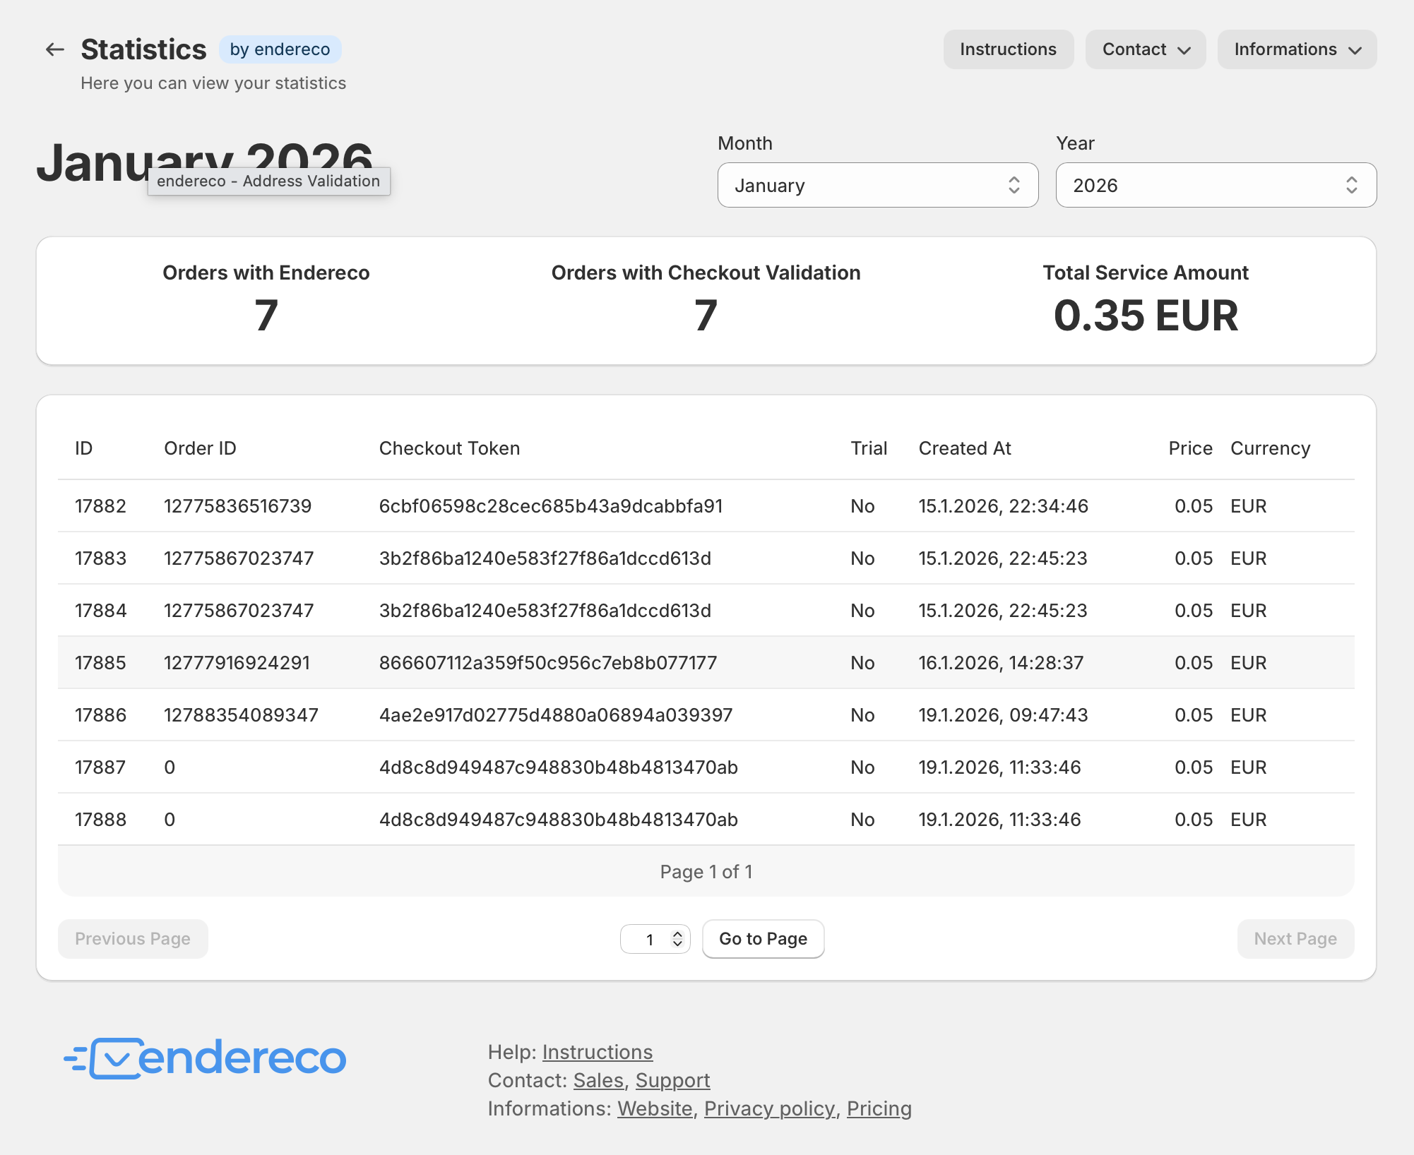Click the 'Orders with Checkout Validation' stat heading
The height and width of the screenshot is (1155, 1414).
click(x=706, y=273)
